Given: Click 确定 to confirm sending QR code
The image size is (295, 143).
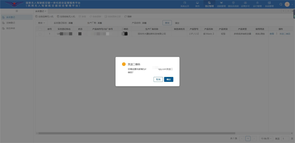Looking at the screenshot, I should click(169, 79).
